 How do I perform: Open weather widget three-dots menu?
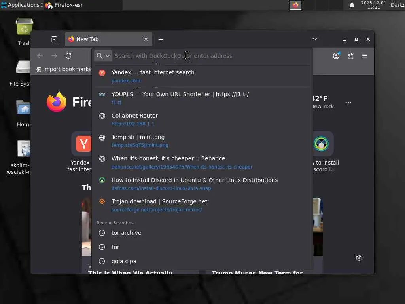coord(348,103)
